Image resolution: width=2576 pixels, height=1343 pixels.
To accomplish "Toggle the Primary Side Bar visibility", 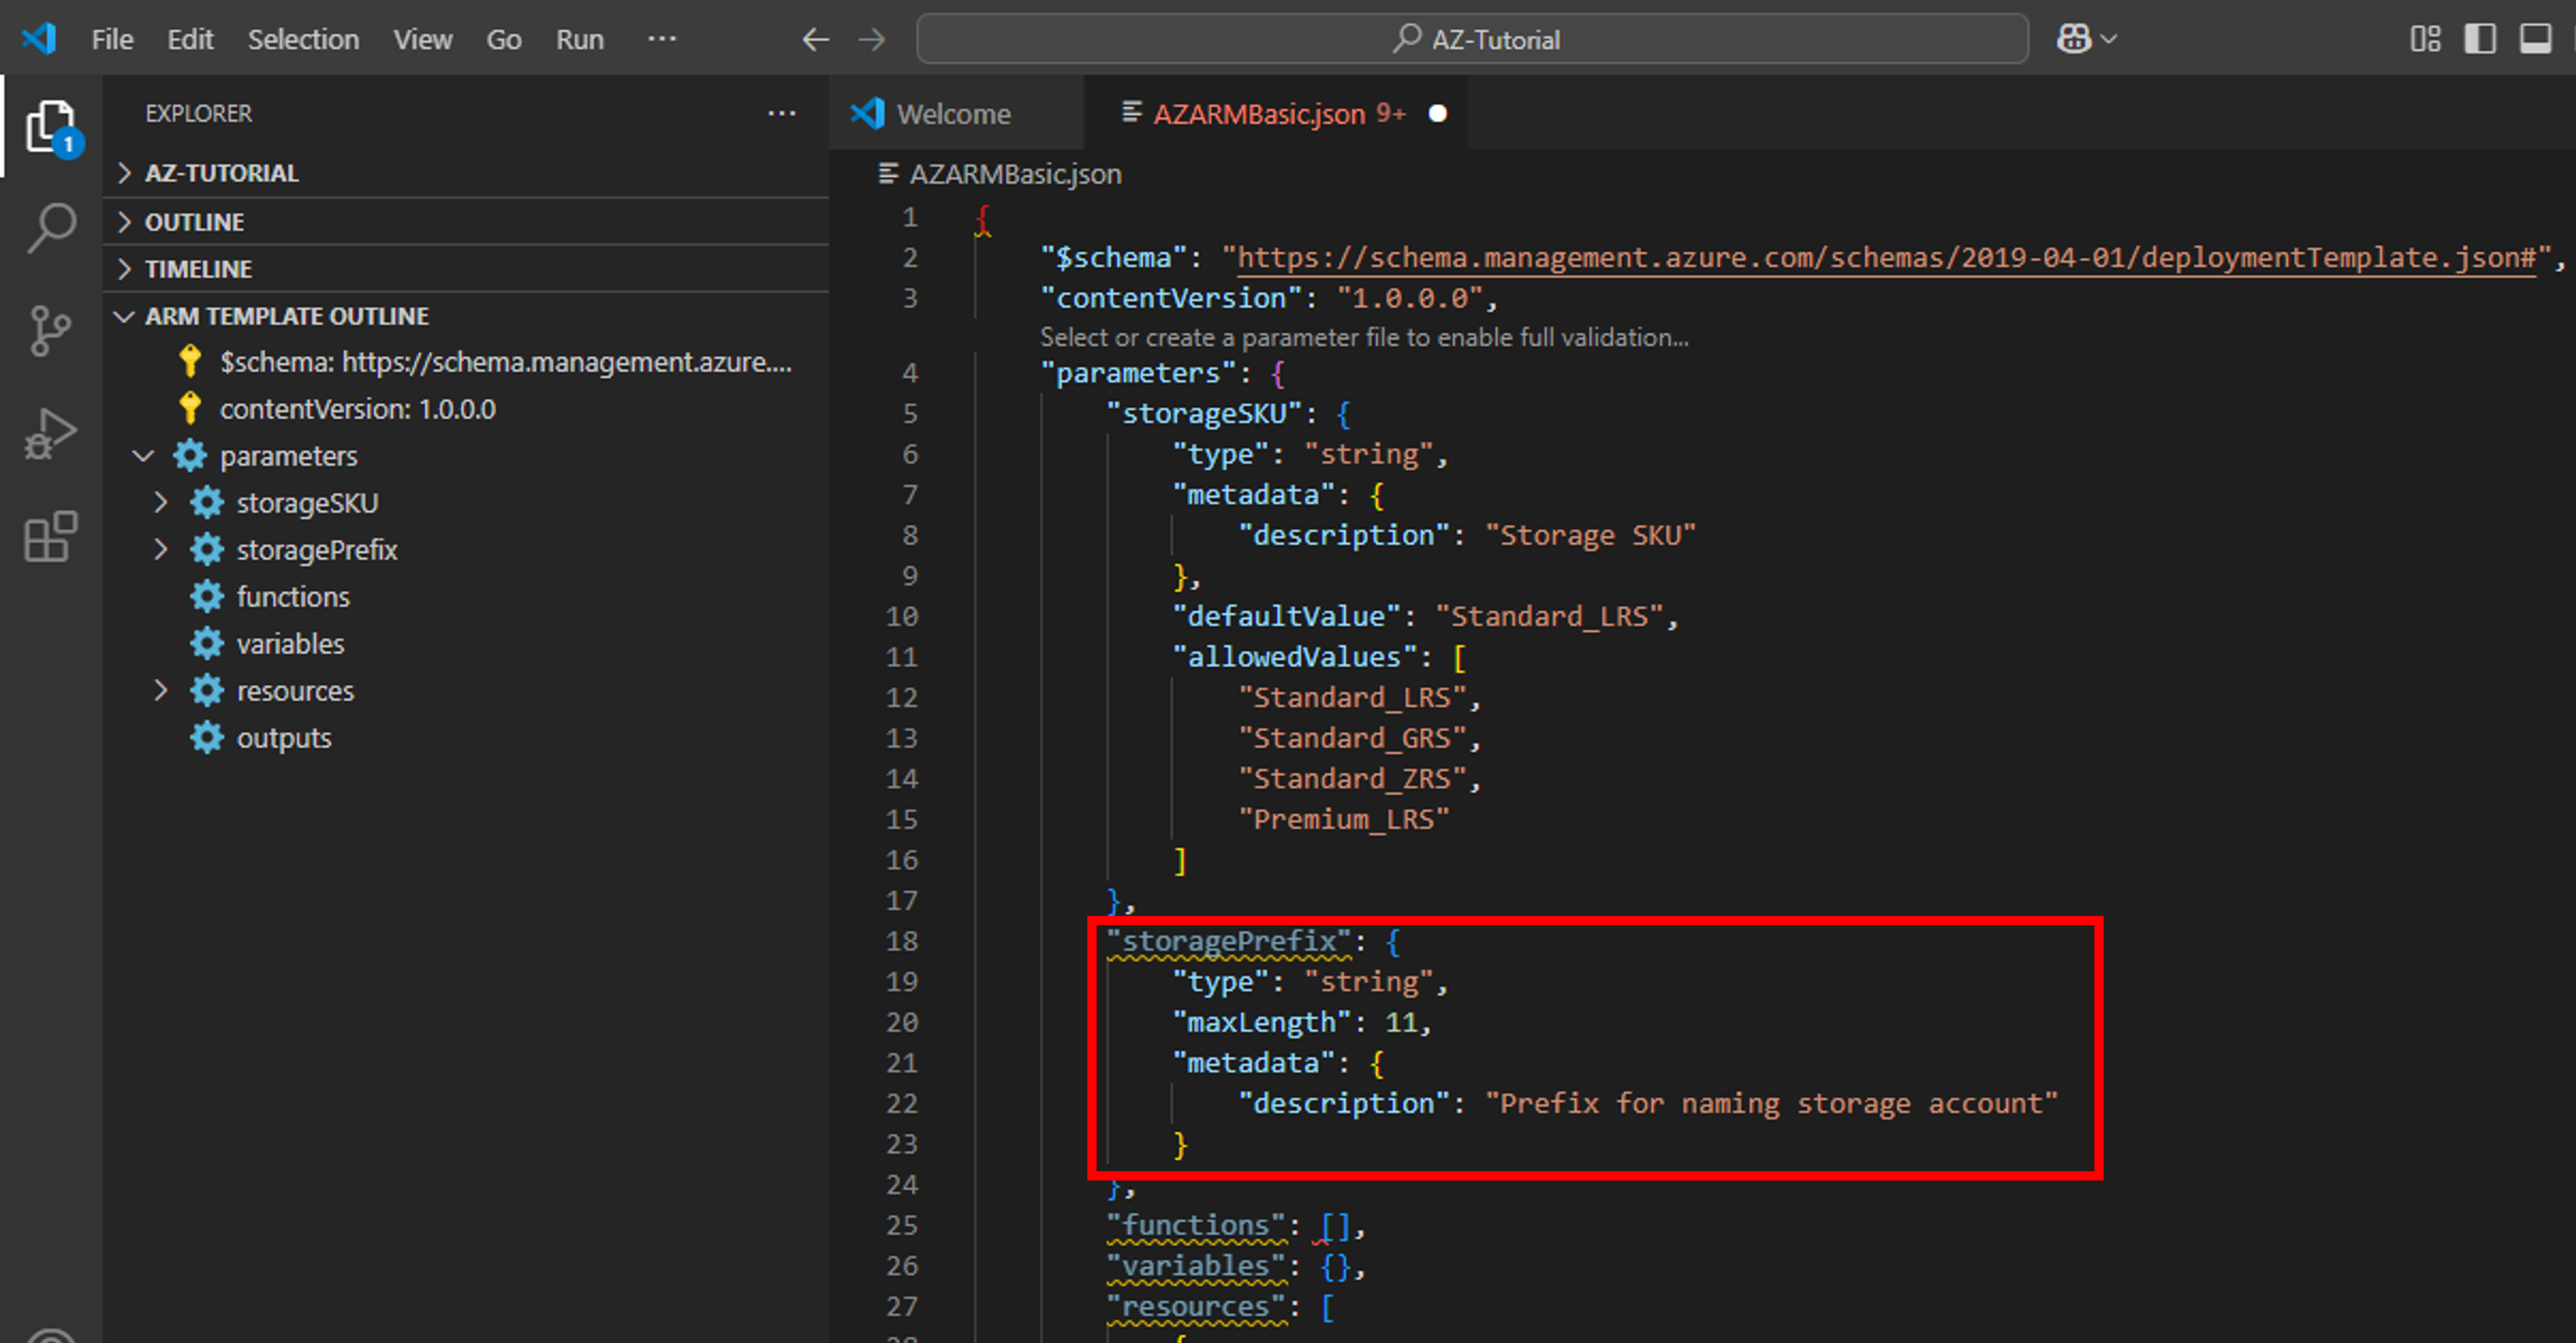I will 2480,39.
